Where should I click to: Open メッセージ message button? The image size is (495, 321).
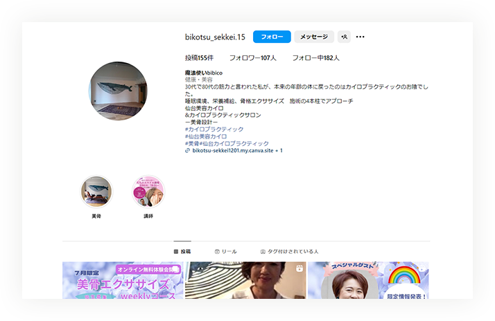tap(314, 37)
